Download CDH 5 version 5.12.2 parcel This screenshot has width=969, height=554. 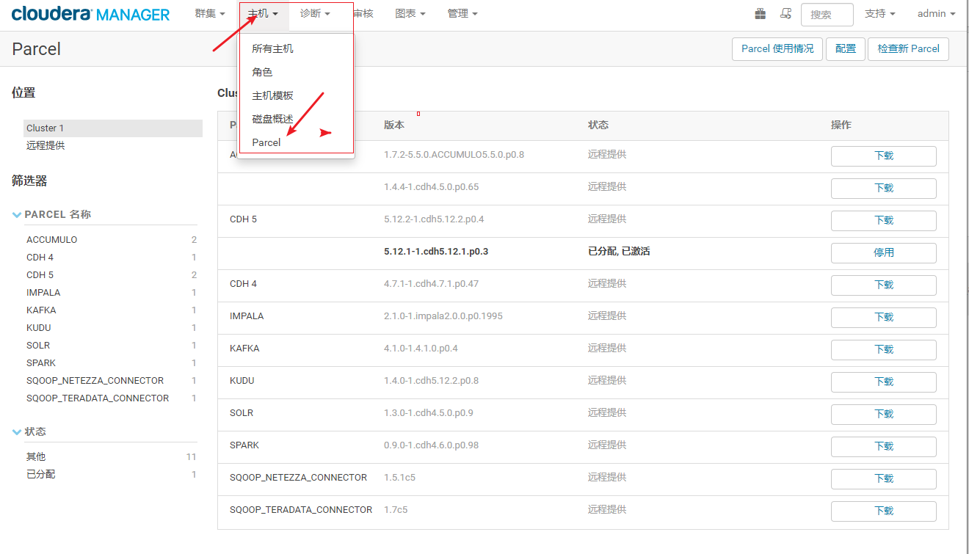pos(884,221)
